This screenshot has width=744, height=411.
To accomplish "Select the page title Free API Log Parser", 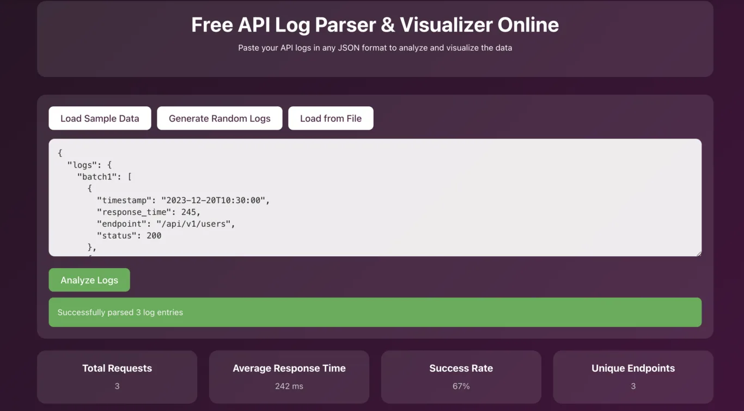I will (x=375, y=25).
